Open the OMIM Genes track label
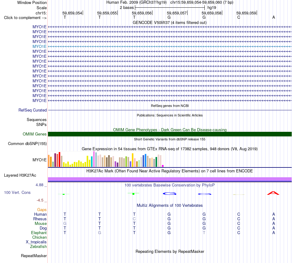This screenshot has height=263, width=292. pos(34,134)
